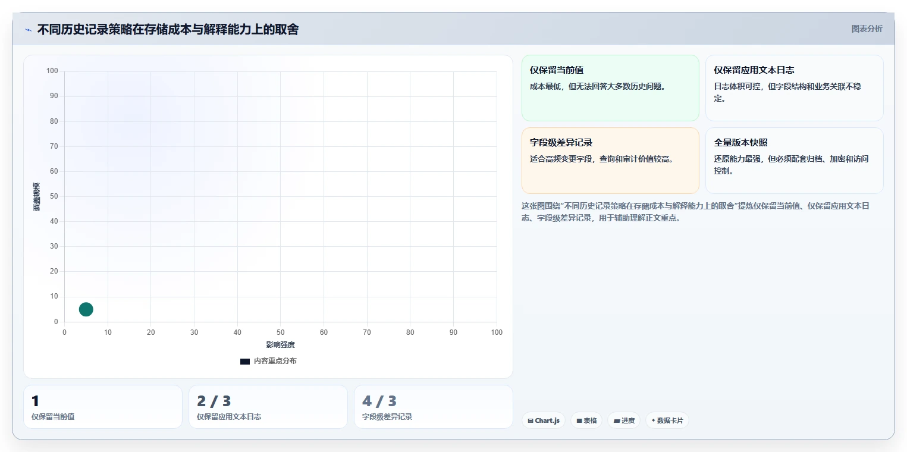Click the summary paragraph starting 这张图围绕
This screenshot has height=452, width=907.
tap(696, 212)
